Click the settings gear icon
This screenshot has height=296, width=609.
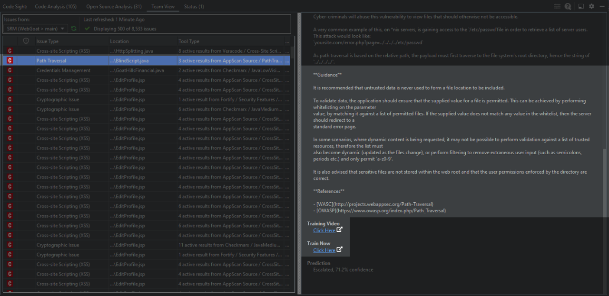pyautogui.click(x=591, y=6)
